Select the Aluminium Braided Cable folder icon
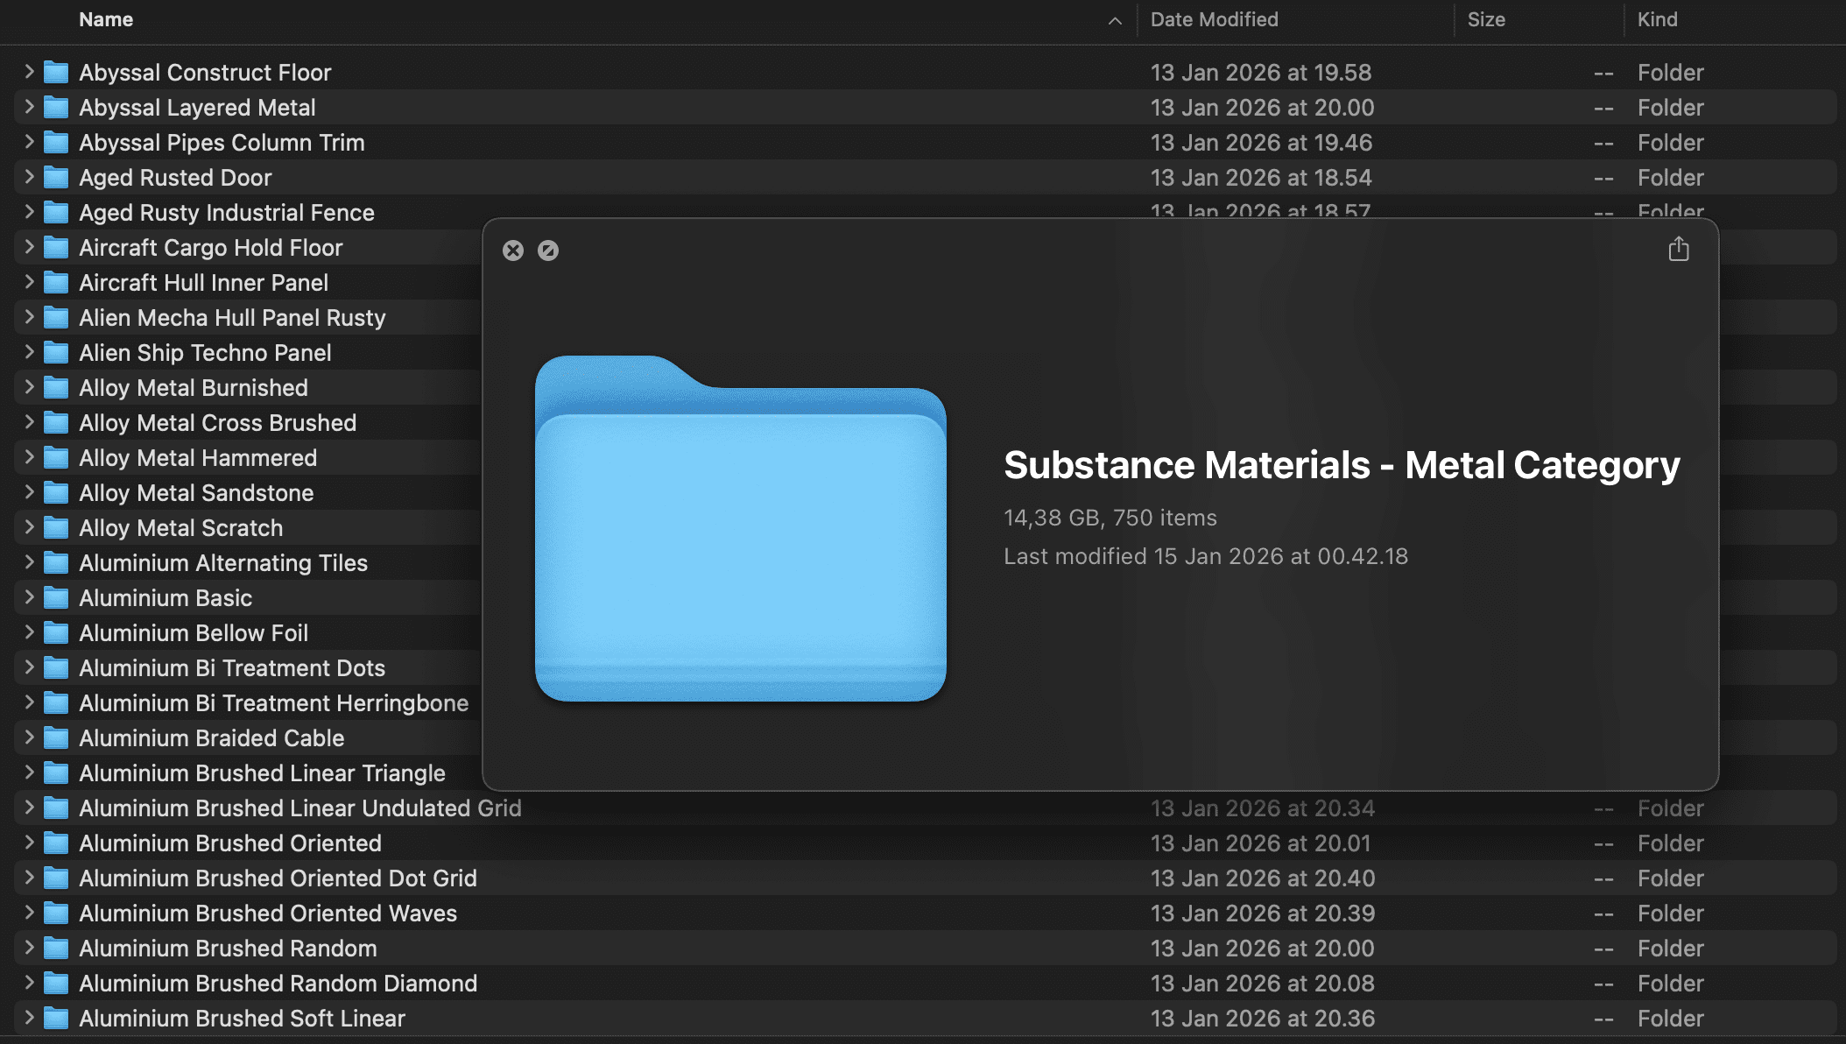 coord(55,737)
